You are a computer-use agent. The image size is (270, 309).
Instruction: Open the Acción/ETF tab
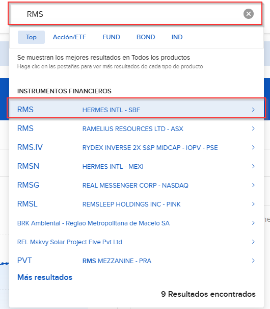click(69, 37)
